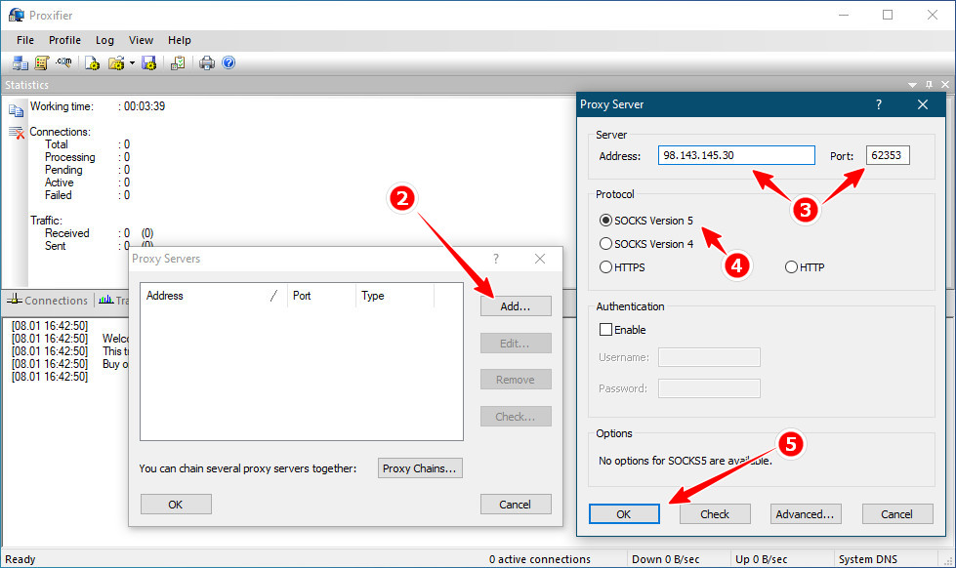Click the Username field in Authentication
Viewport: 956px width, 568px height.
[709, 357]
